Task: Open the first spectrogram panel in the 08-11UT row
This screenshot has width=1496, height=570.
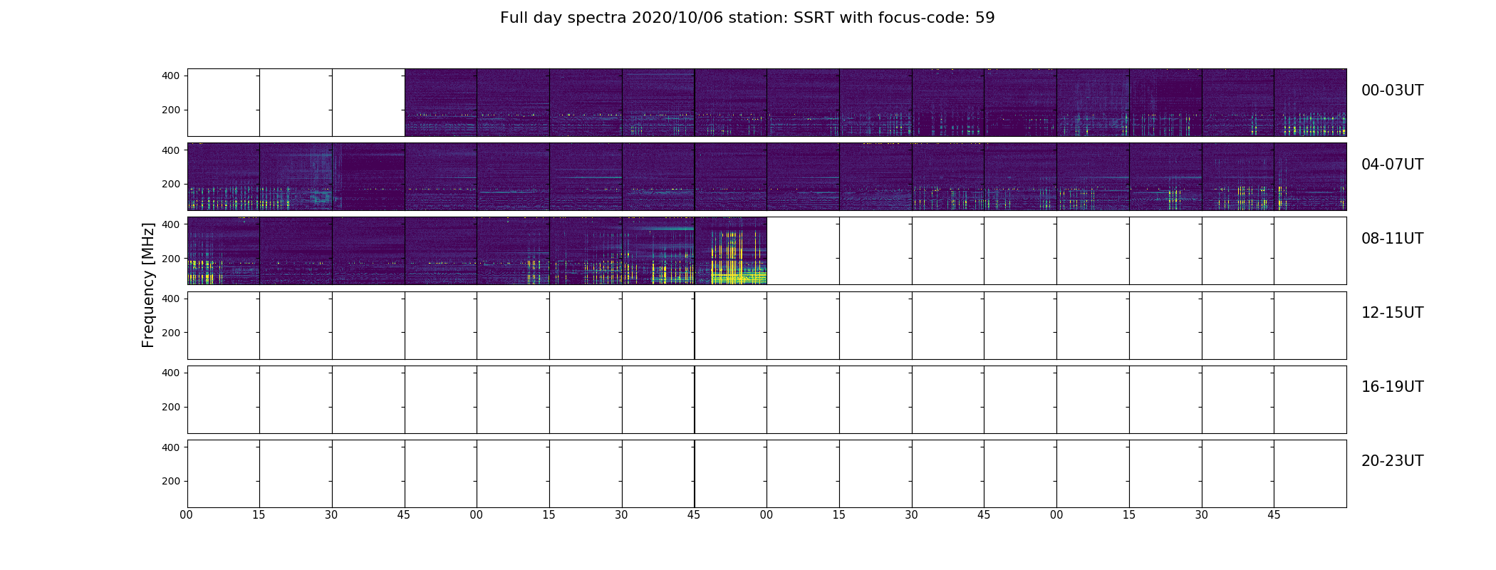Action: click(224, 251)
